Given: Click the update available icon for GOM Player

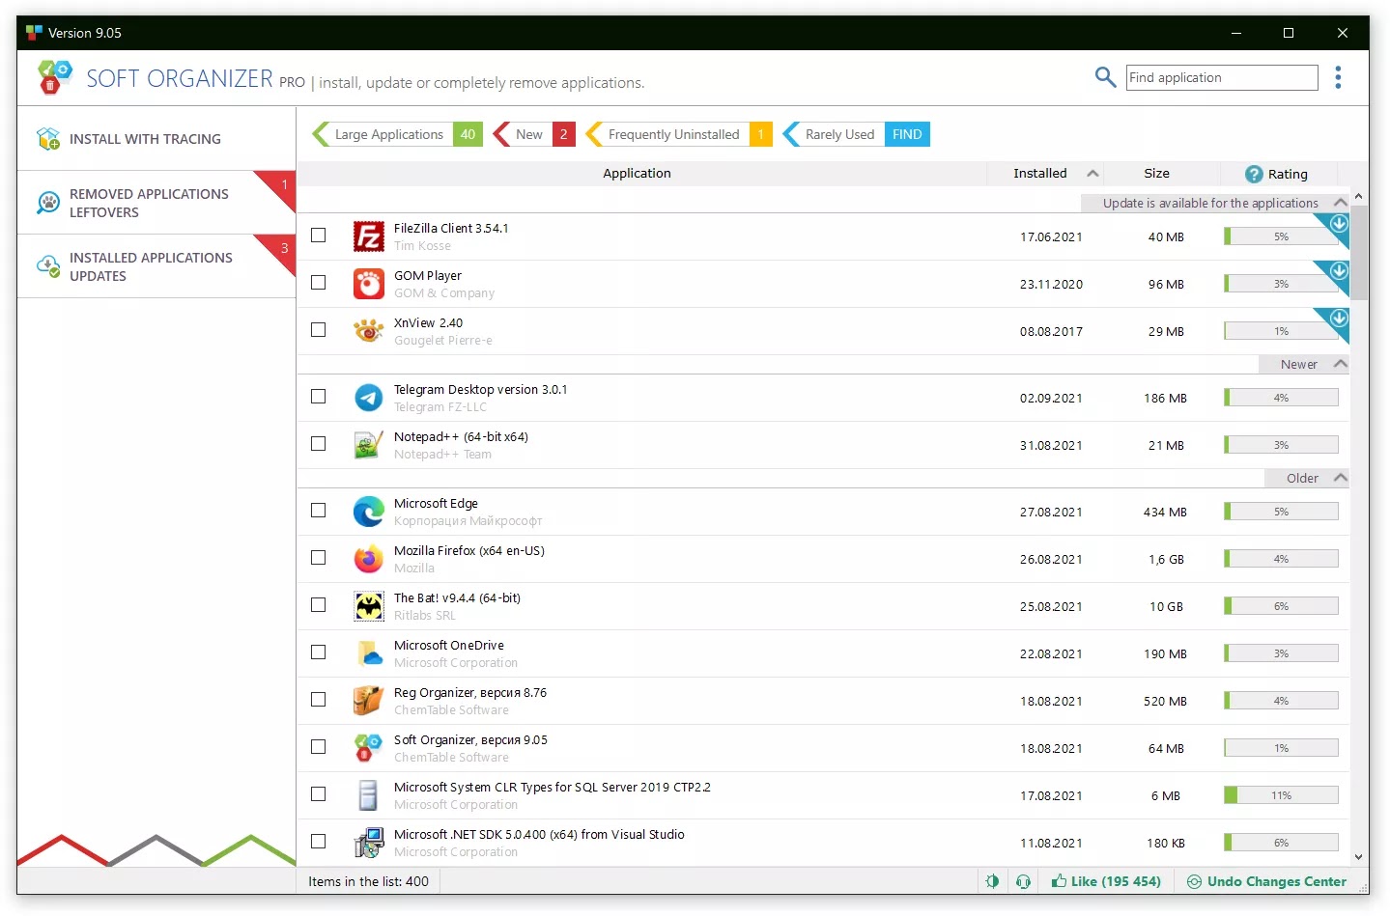Looking at the screenshot, I should point(1338,274).
